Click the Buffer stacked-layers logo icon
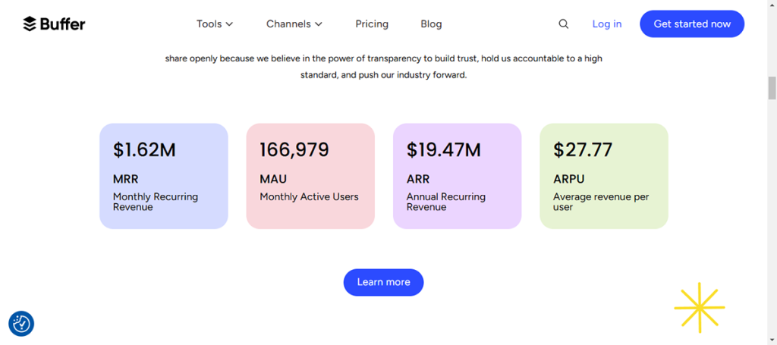Image resolution: width=777 pixels, height=345 pixels. 30,24
